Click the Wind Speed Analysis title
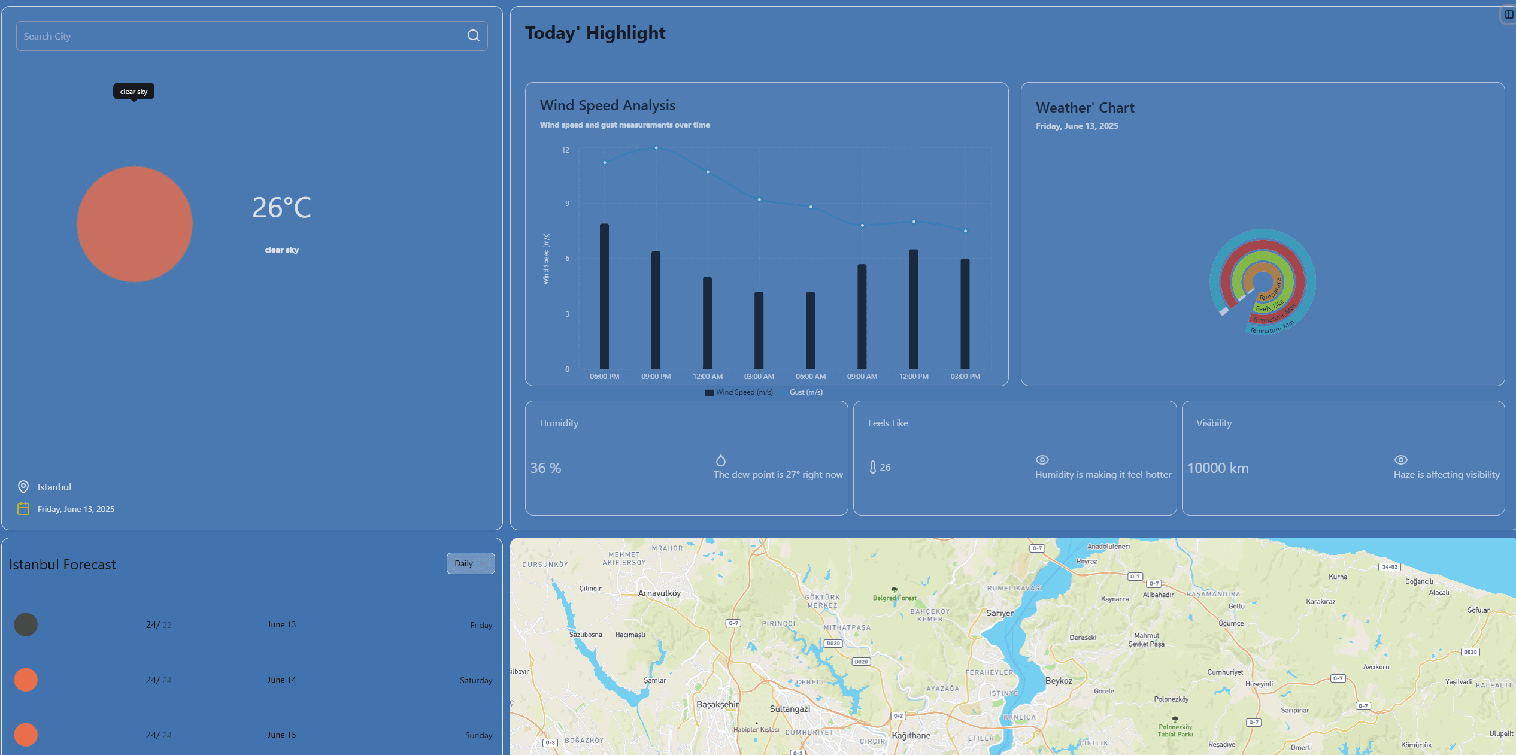Image resolution: width=1516 pixels, height=755 pixels. (607, 105)
